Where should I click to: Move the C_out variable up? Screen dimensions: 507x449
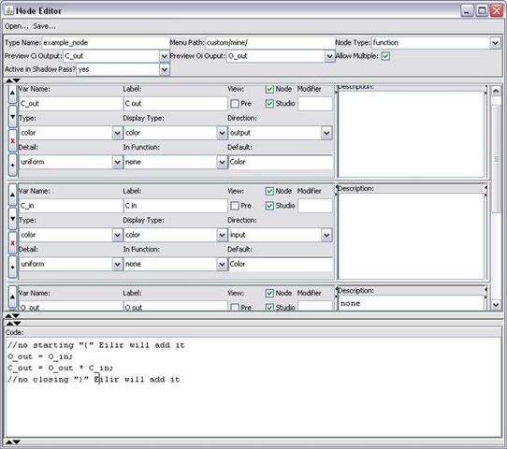coord(12,94)
